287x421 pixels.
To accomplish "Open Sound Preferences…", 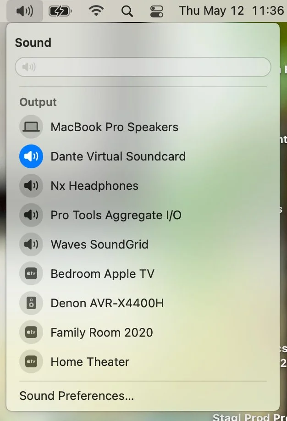I will click(77, 396).
